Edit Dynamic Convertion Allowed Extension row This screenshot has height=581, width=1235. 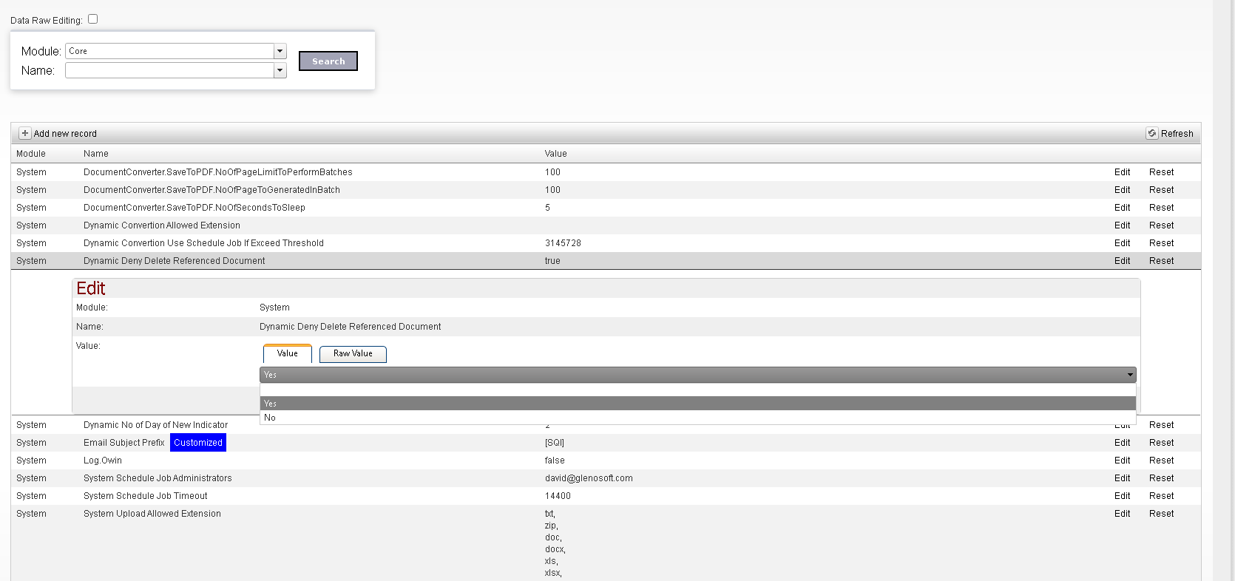coord(1122,225)
